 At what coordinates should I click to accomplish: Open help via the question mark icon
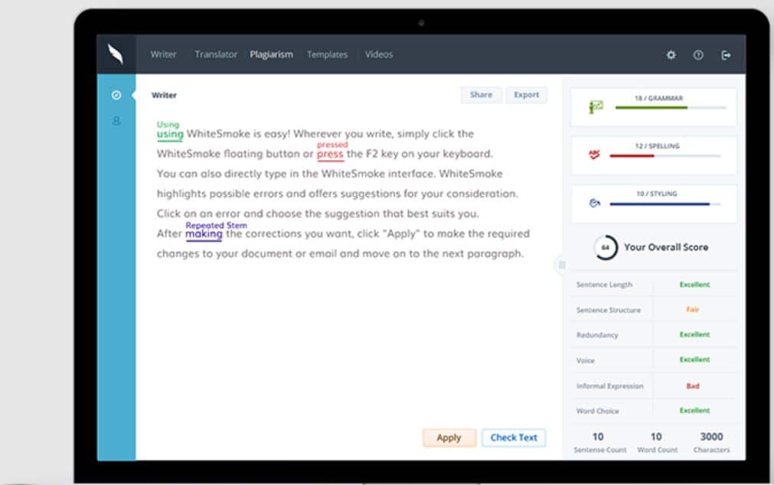pyautogui.click(x=698, y=55)
